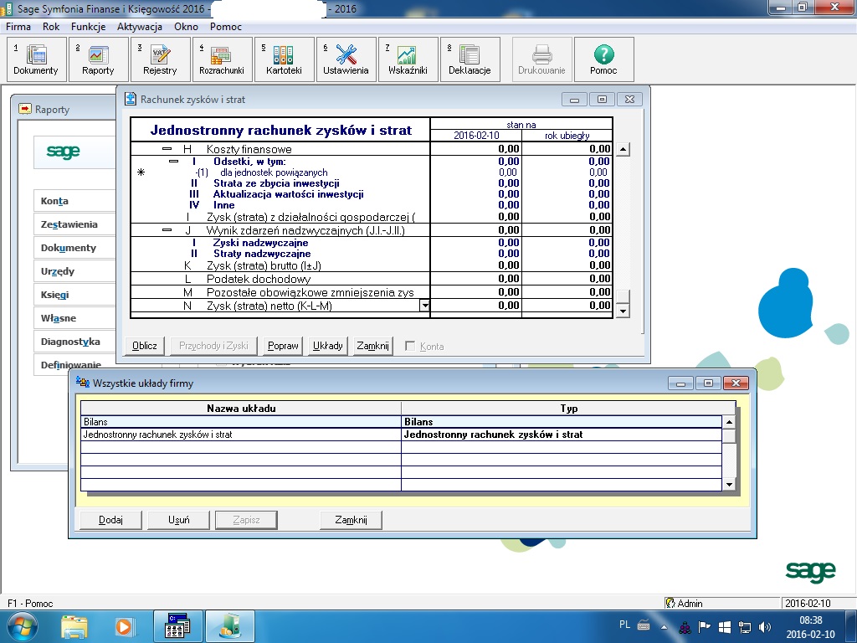This screenshot has width=857, height=643.
Task: Open the taskbar clock showing 08:38
Action: pos(810,627)
